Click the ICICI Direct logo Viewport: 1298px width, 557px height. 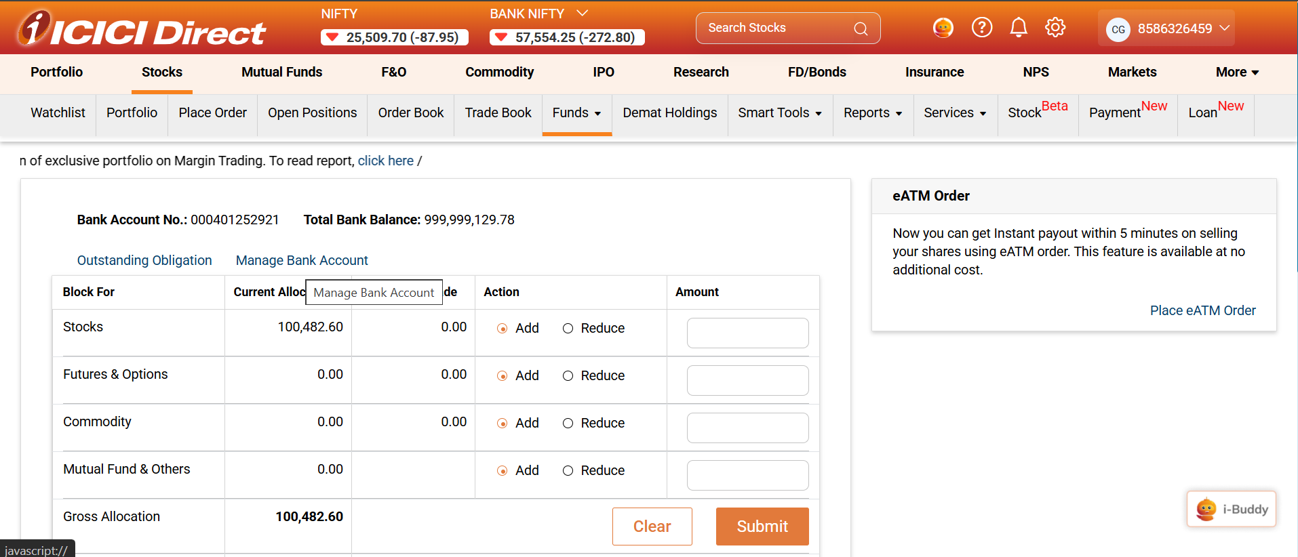pyautogui.click(x=141, y=30)
